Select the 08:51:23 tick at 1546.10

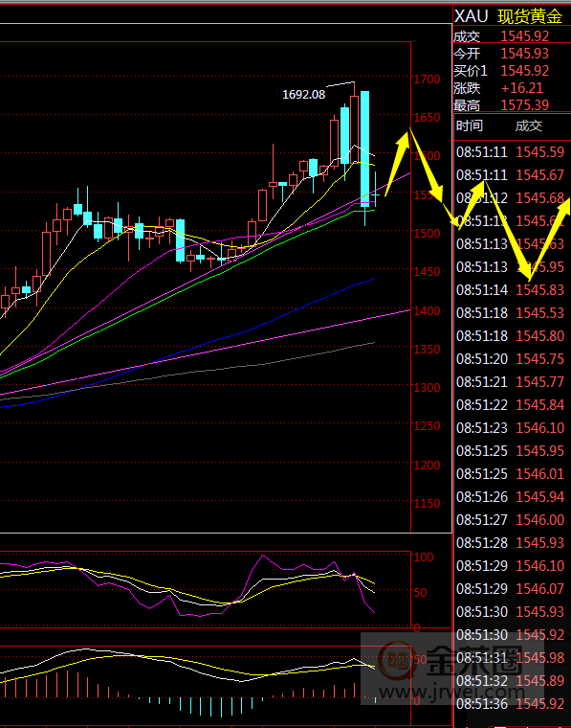pyautogui.click(x=511, y=427)
